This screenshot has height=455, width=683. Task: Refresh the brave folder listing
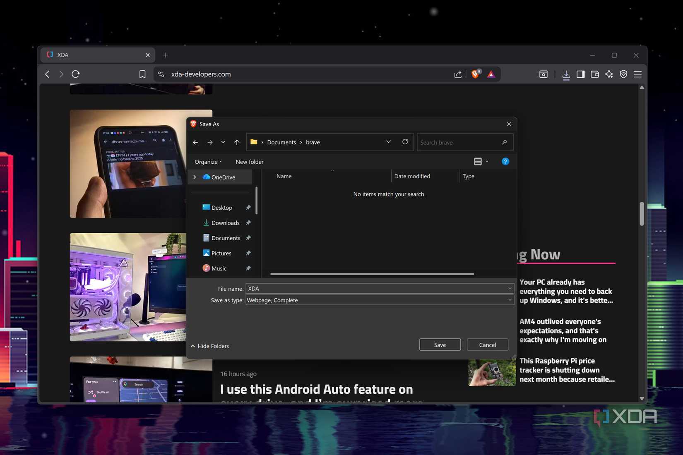tap(405, 142)
